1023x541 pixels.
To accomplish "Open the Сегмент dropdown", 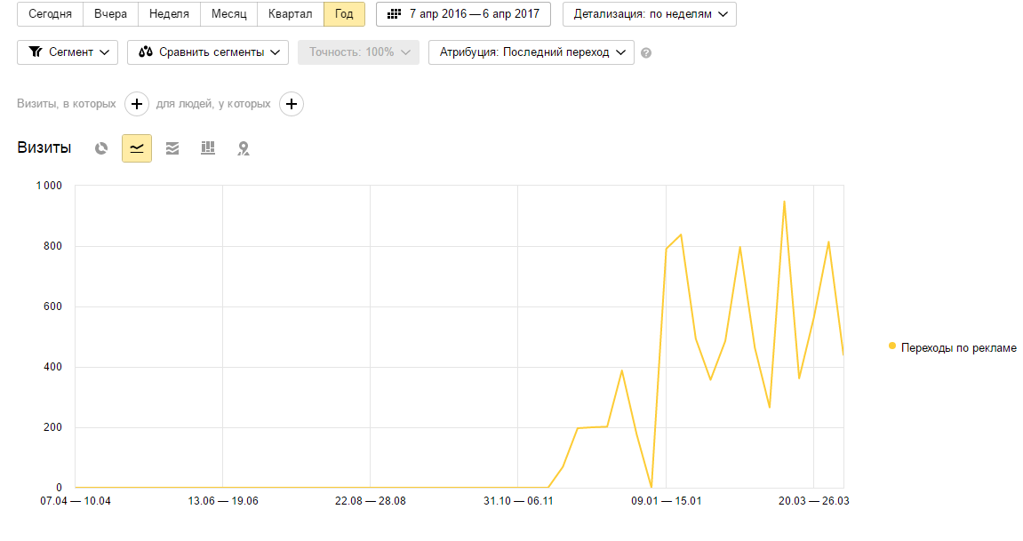I will click(x=68, y=52).
